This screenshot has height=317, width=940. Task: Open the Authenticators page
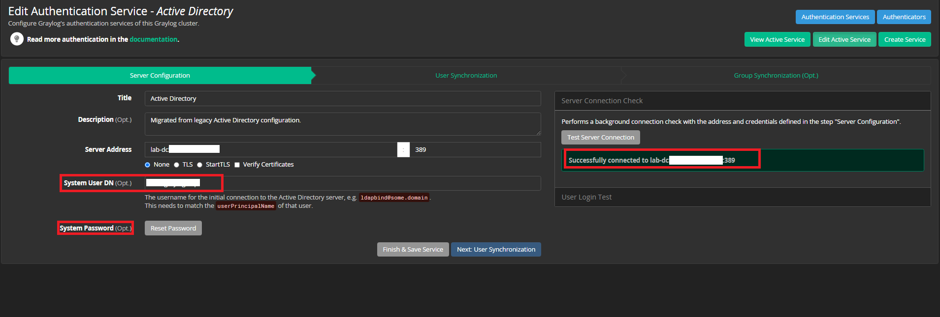coord(904,17)
